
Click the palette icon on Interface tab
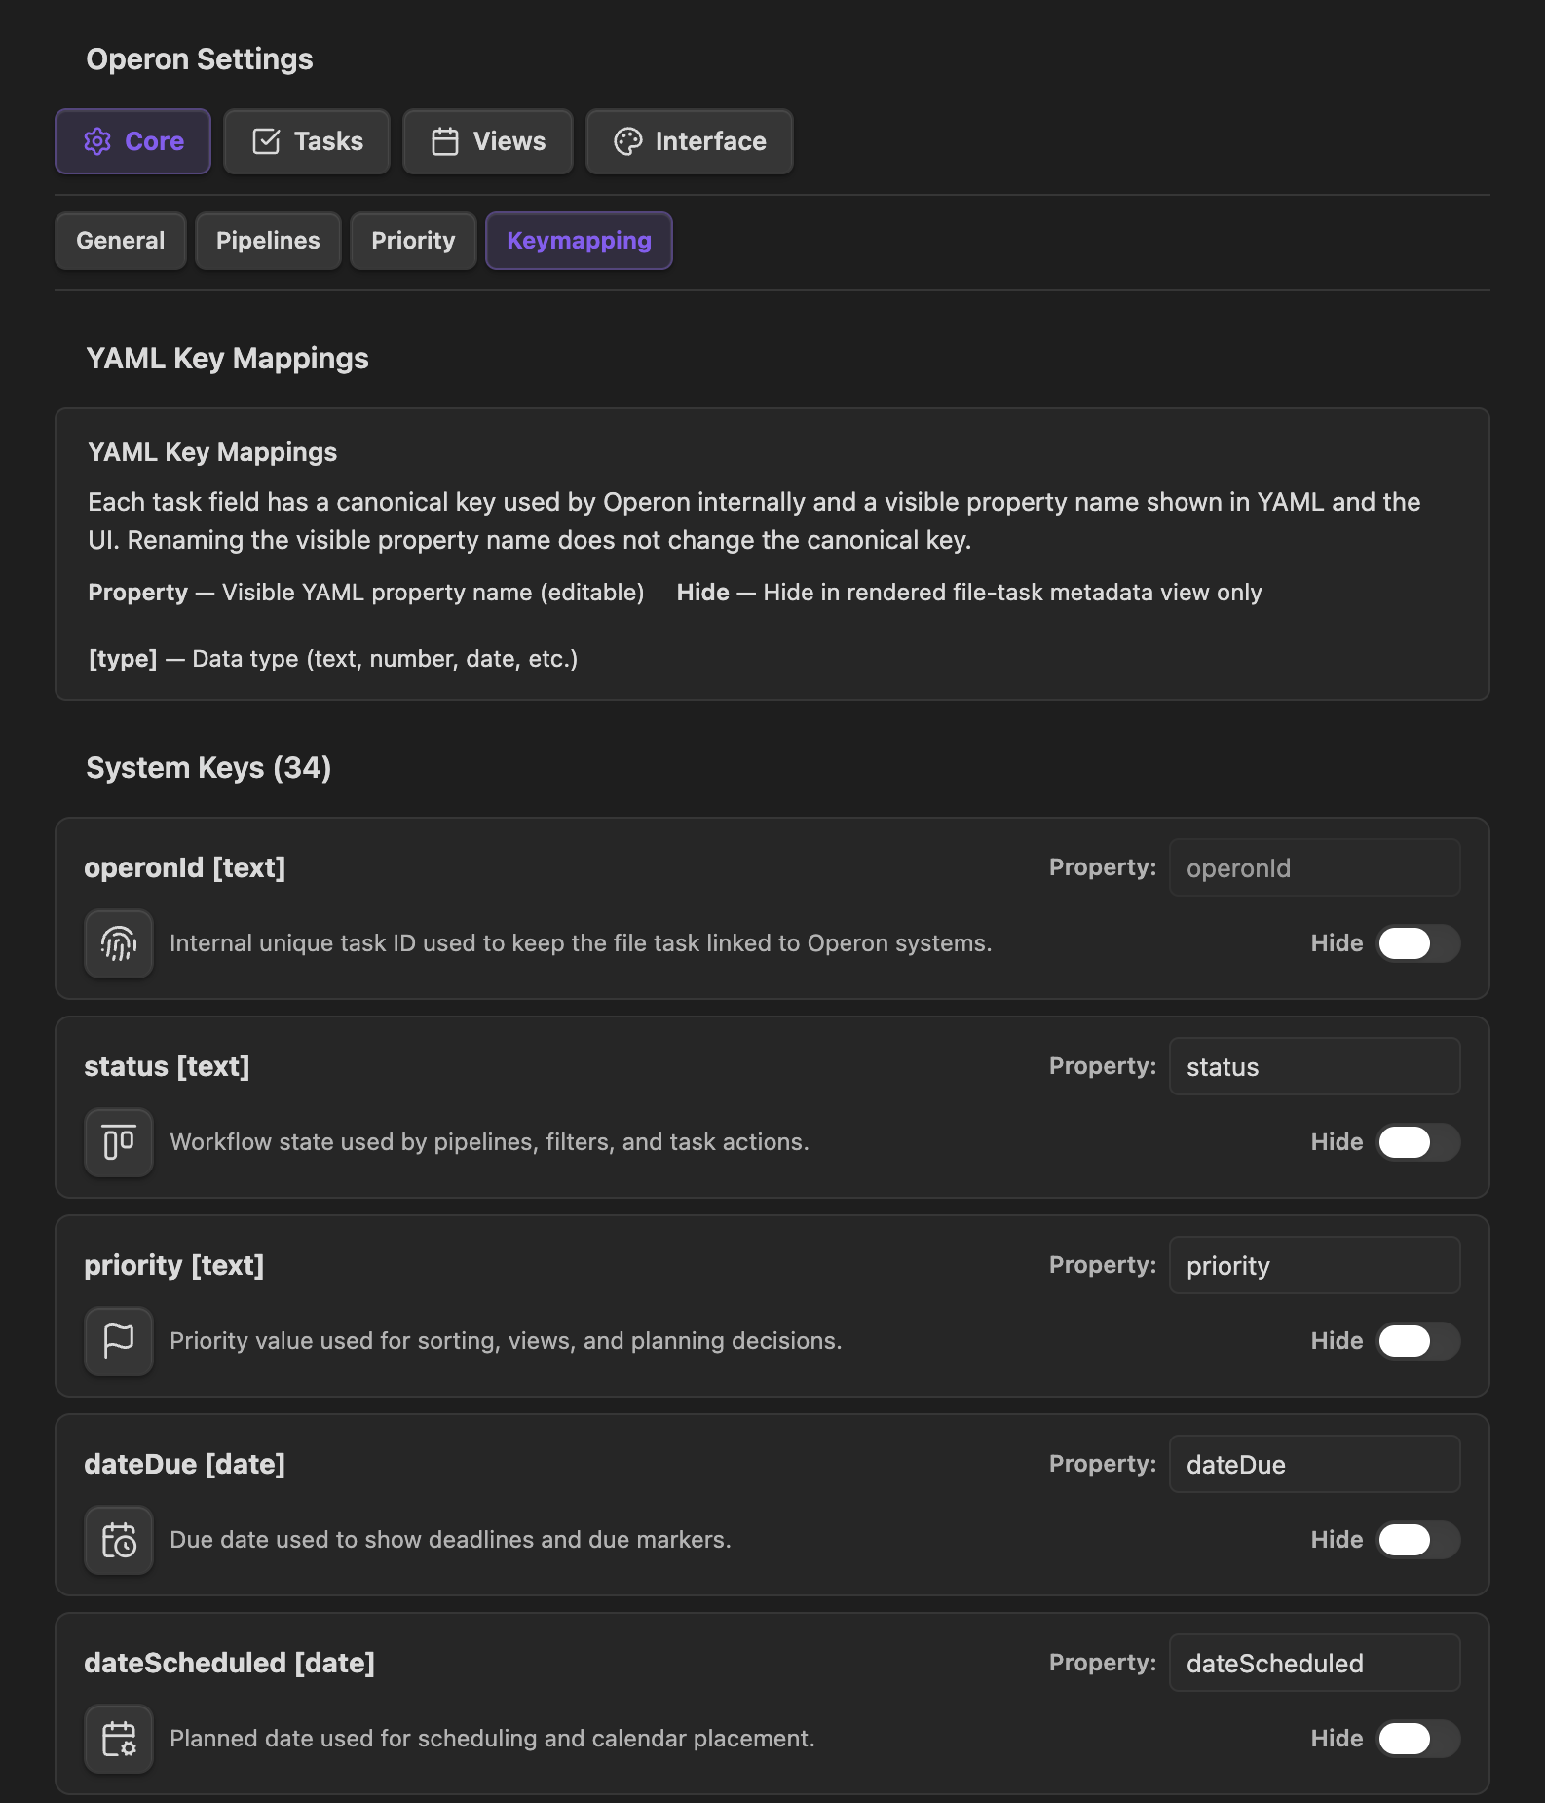pos(628,141)
